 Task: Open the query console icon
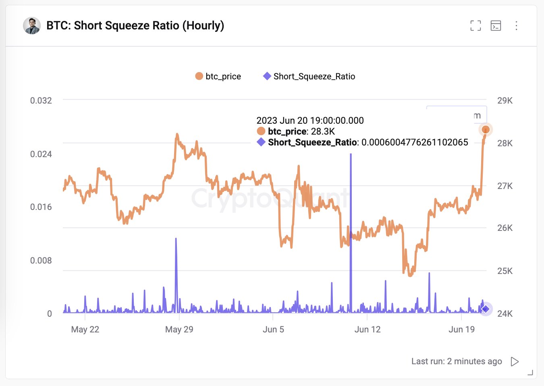[496, 26]
